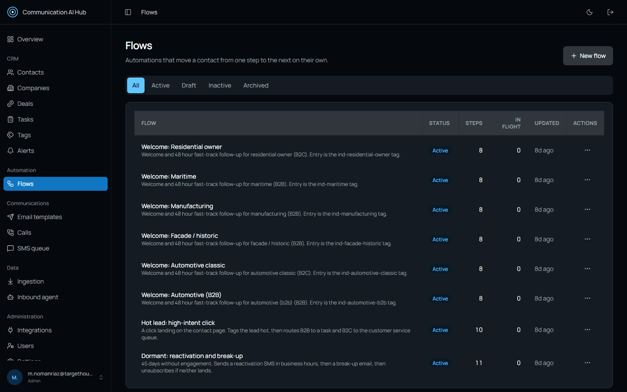
Task: Open the Hot lead: high-intent click flow
Action: click(178, 323)
